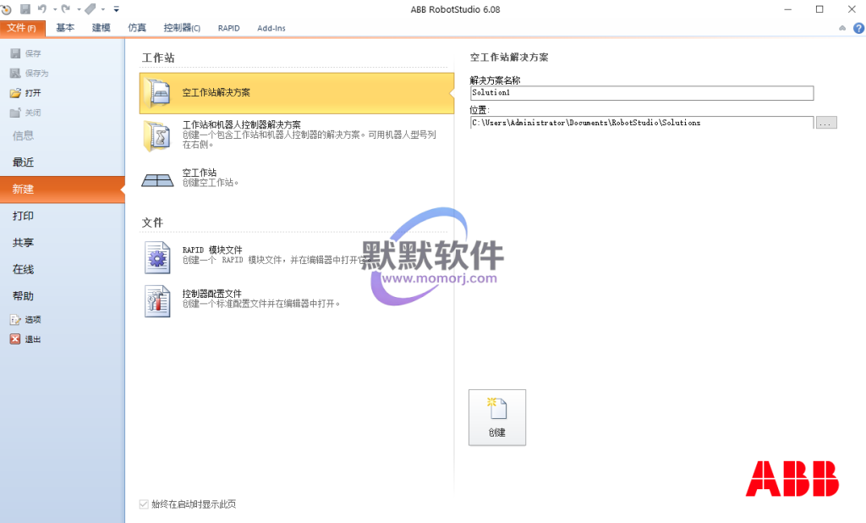Click the 打开 folder icon in the sidebar

(15, 93)
